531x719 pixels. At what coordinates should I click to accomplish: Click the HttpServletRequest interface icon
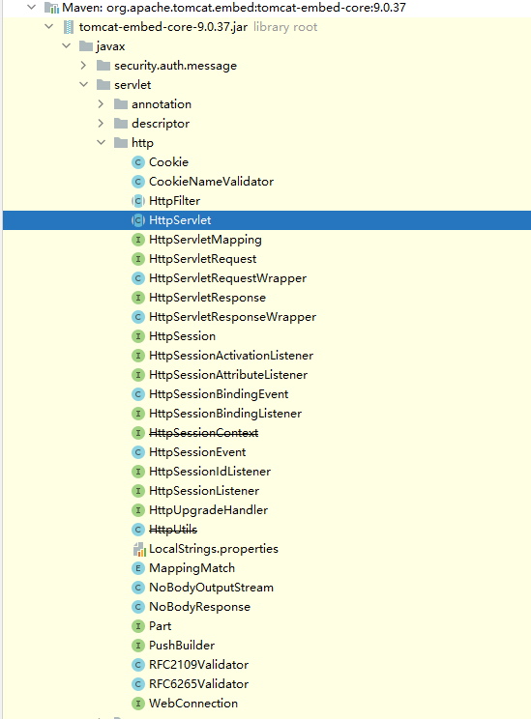[138, 259]
